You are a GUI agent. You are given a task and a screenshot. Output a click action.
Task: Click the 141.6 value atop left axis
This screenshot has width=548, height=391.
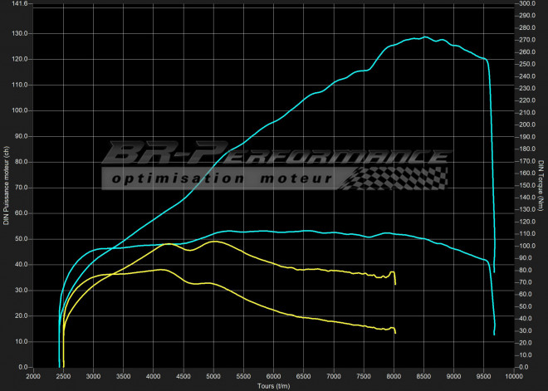[x=17, y=4]
